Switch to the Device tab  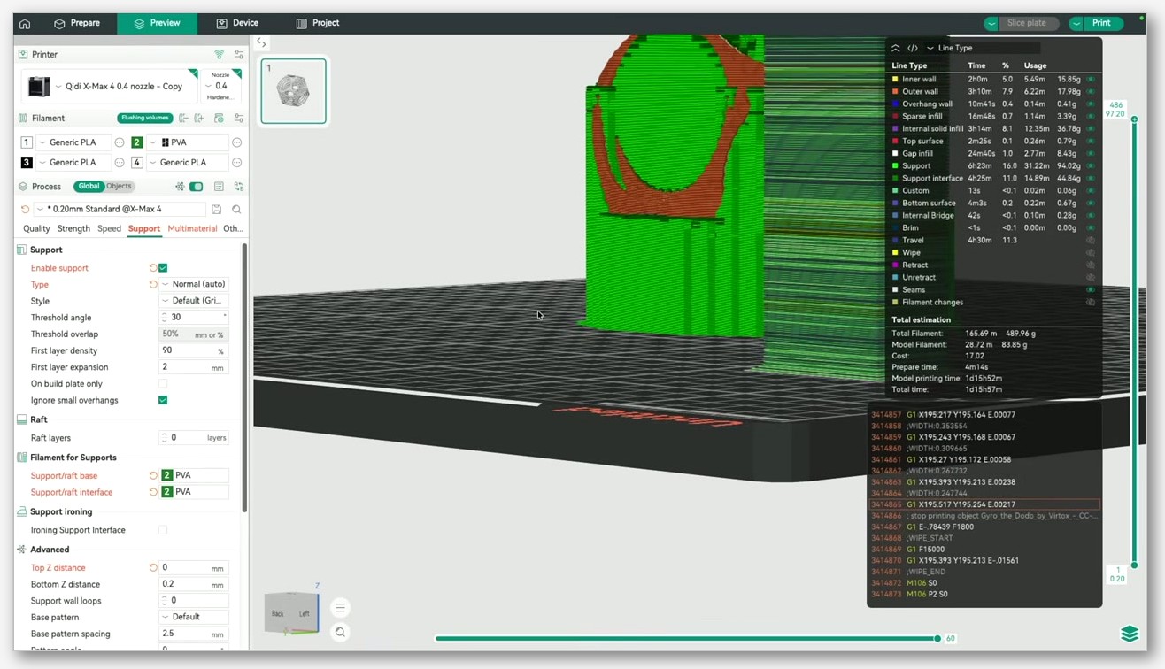(237, 23)
